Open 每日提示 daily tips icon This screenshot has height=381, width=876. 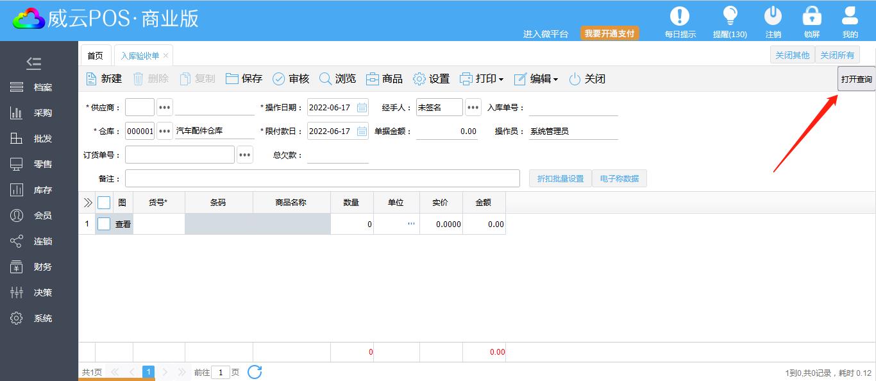(x=680, y=16)
